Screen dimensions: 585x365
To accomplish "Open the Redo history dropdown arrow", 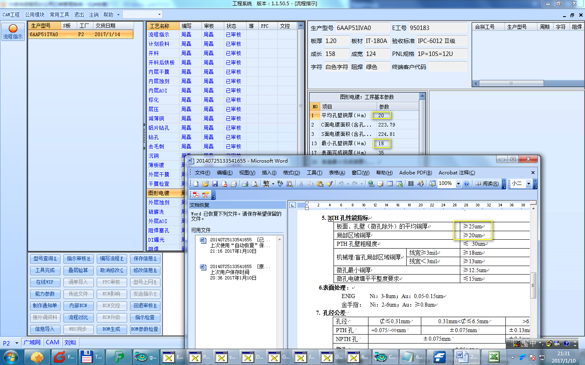I will 362,184.
